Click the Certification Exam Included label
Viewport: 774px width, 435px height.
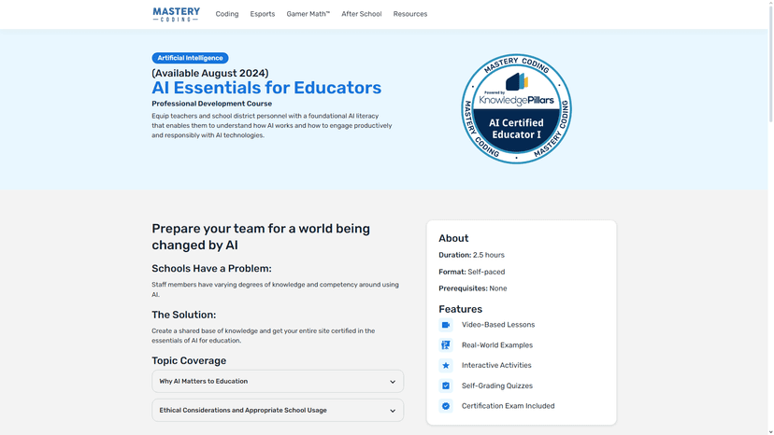point(508,406)
